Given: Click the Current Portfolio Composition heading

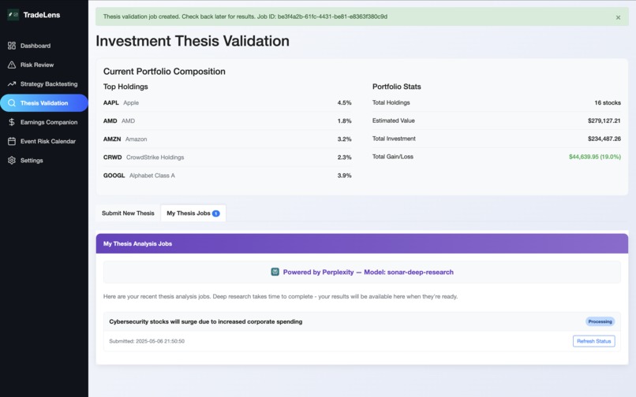Looking at the screenshot, I should [x=164, y=72].
